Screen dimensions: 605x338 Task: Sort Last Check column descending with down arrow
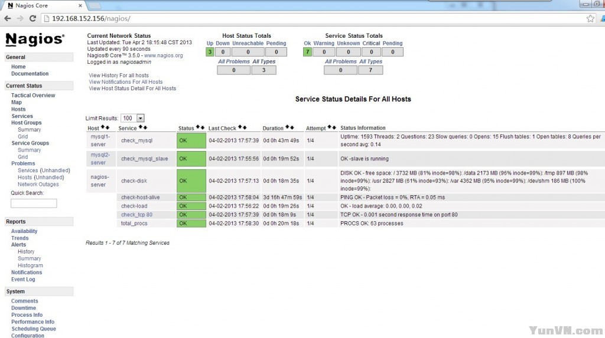(x=244, y=127)
